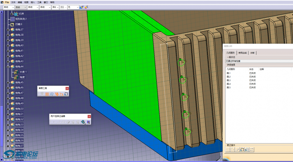Screen dimensions: 293x162
Task: Switch to the 使用边线 tab
Action: (x=242, y=53)
